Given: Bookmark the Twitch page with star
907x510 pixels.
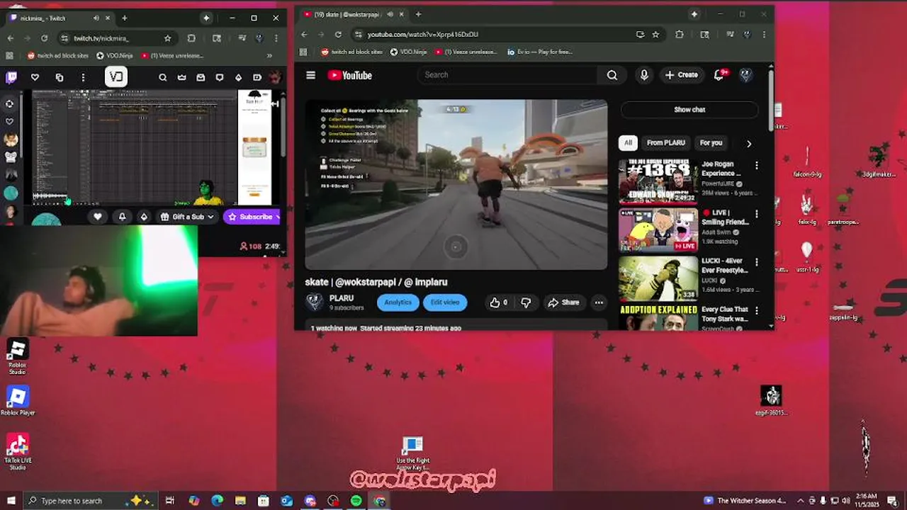Looking at the screenshot, I should click(167, 38).
